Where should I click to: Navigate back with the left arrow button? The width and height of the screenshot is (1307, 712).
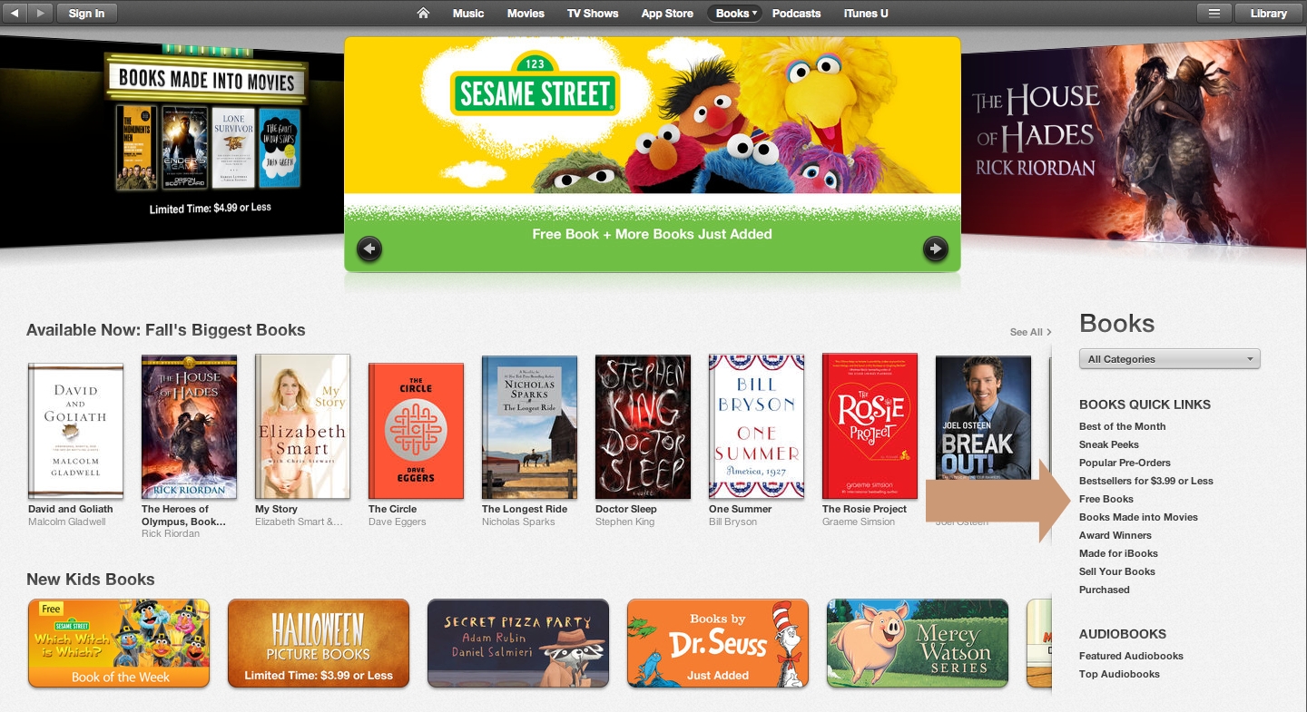tap(15, 13)
